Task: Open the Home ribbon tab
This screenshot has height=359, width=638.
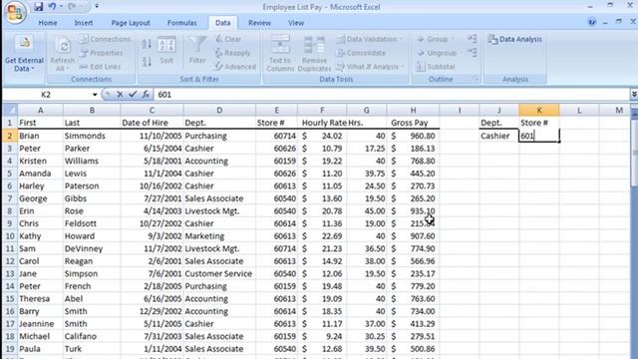Action: tap(48, 23)
